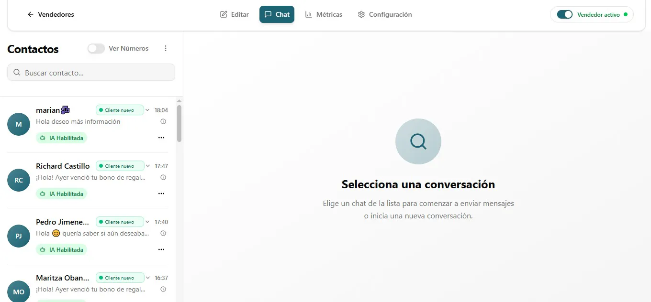
Task: Click the 18:04 timestamp on marian's chat
Action: point(161,110)
